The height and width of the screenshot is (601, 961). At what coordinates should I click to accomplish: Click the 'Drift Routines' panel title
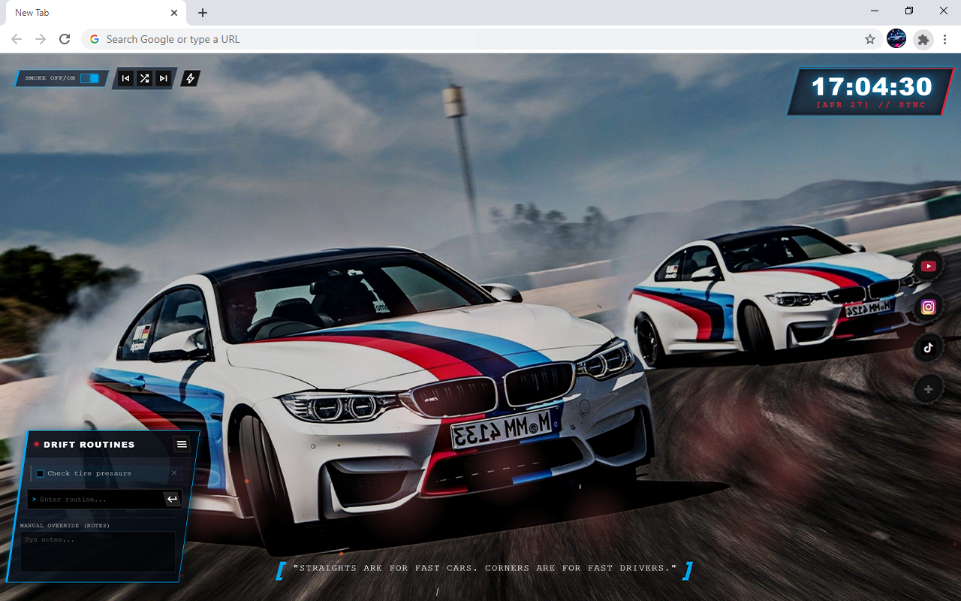click(x=89, y=445)
